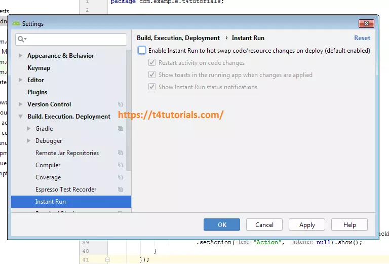389x264 pixels.
Task: Toggle Show Instant Run status notifications
Action: click(x=152, y=87)
